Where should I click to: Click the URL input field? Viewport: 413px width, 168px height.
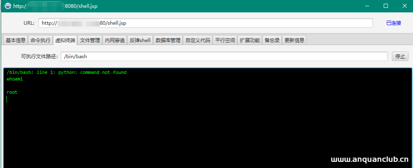205,23
